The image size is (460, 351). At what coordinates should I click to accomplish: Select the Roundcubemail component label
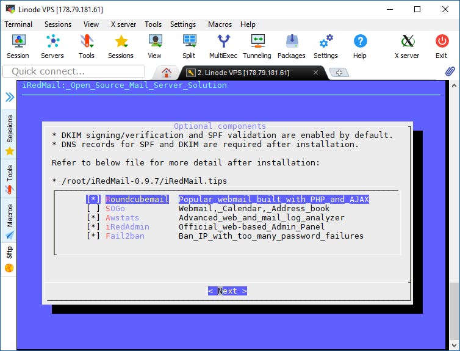pyautogui.click(x=137, y=199)
